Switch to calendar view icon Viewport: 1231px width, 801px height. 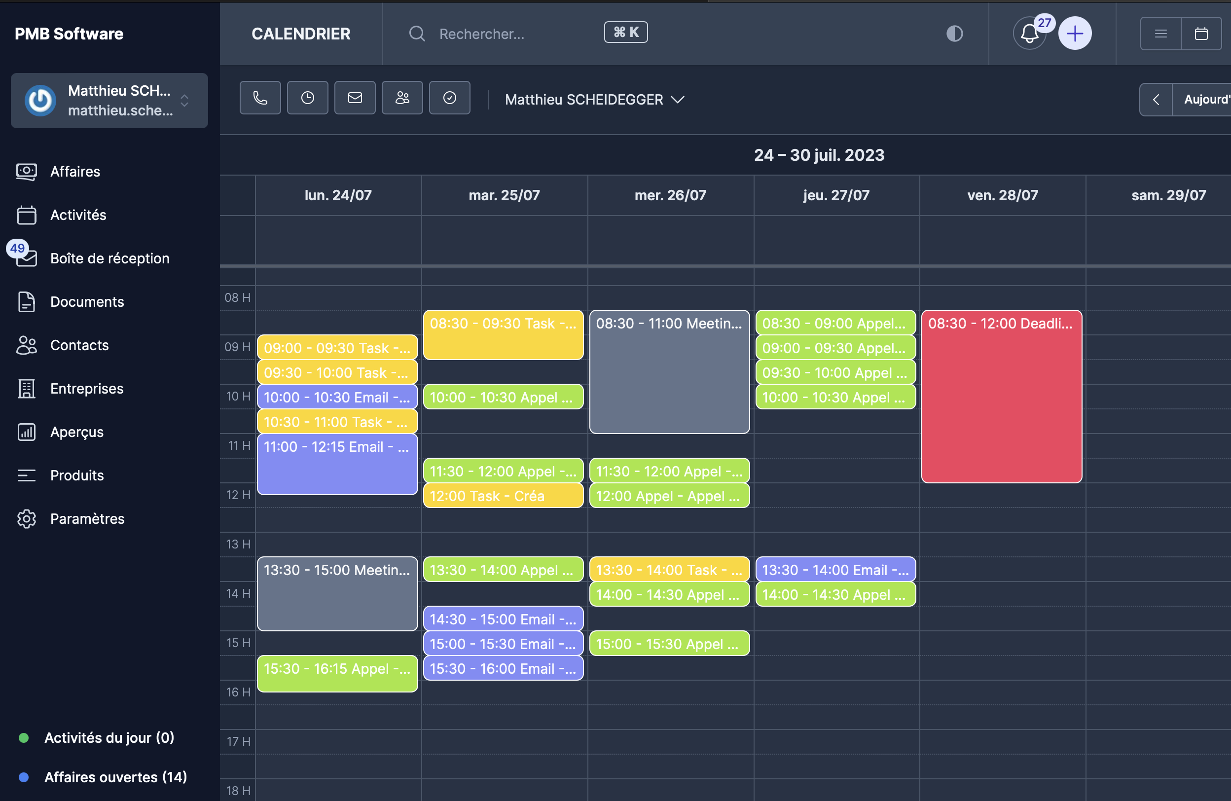(1201, 34)
